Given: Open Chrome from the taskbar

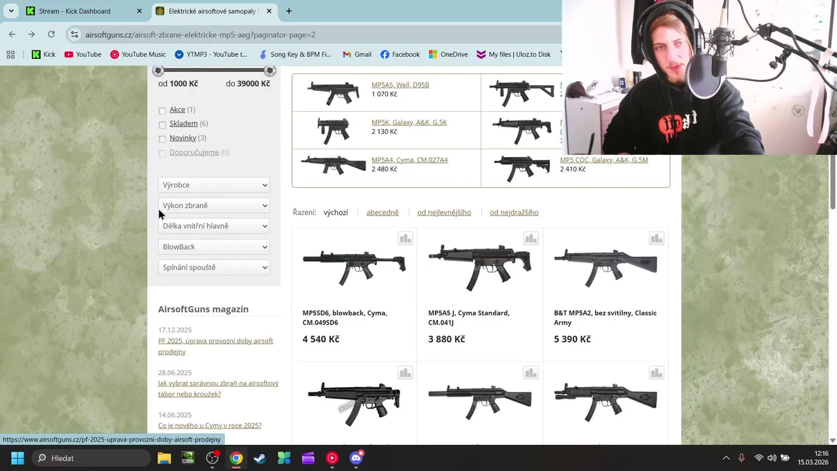Looking at the screenshot, I should point(236,458).
